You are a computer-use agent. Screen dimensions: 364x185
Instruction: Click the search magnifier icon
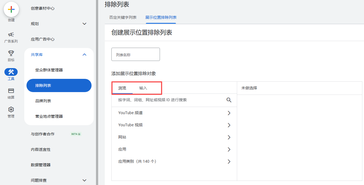pyautogui.click(x=229, y=100)
